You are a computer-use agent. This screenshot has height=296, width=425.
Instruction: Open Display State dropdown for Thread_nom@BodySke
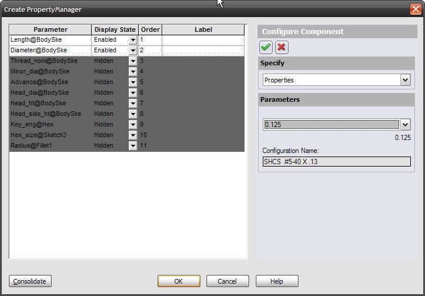(133, 61)
